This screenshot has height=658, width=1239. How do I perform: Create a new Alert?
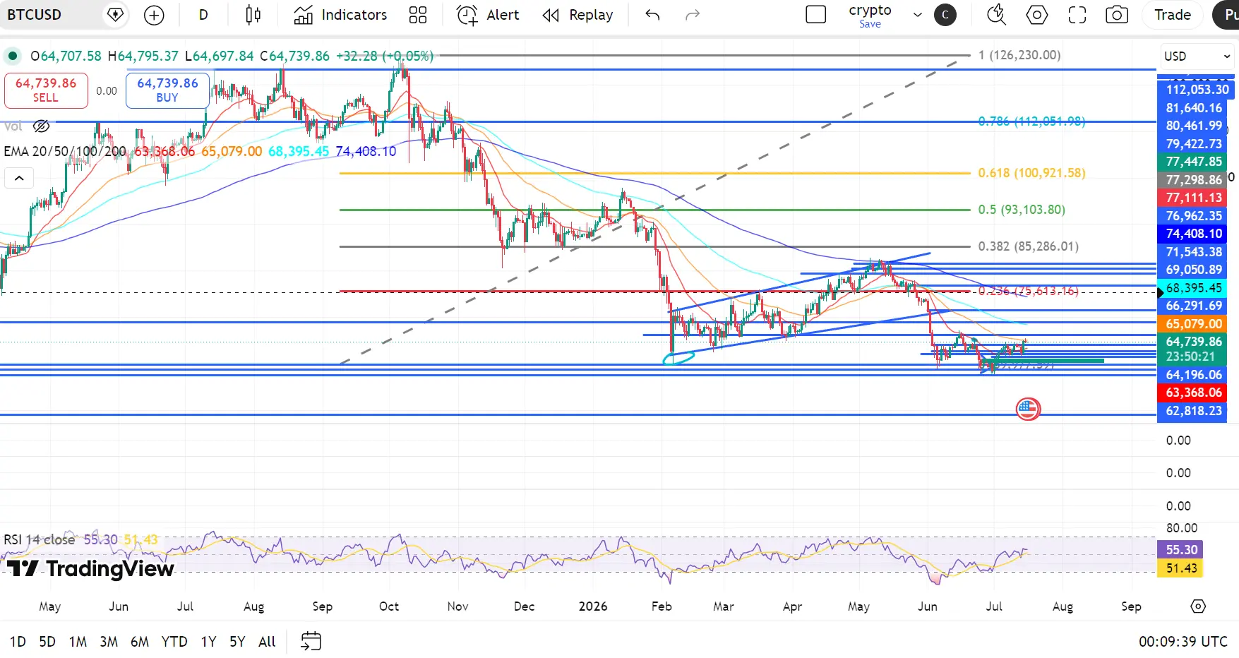tap(488, 15)
